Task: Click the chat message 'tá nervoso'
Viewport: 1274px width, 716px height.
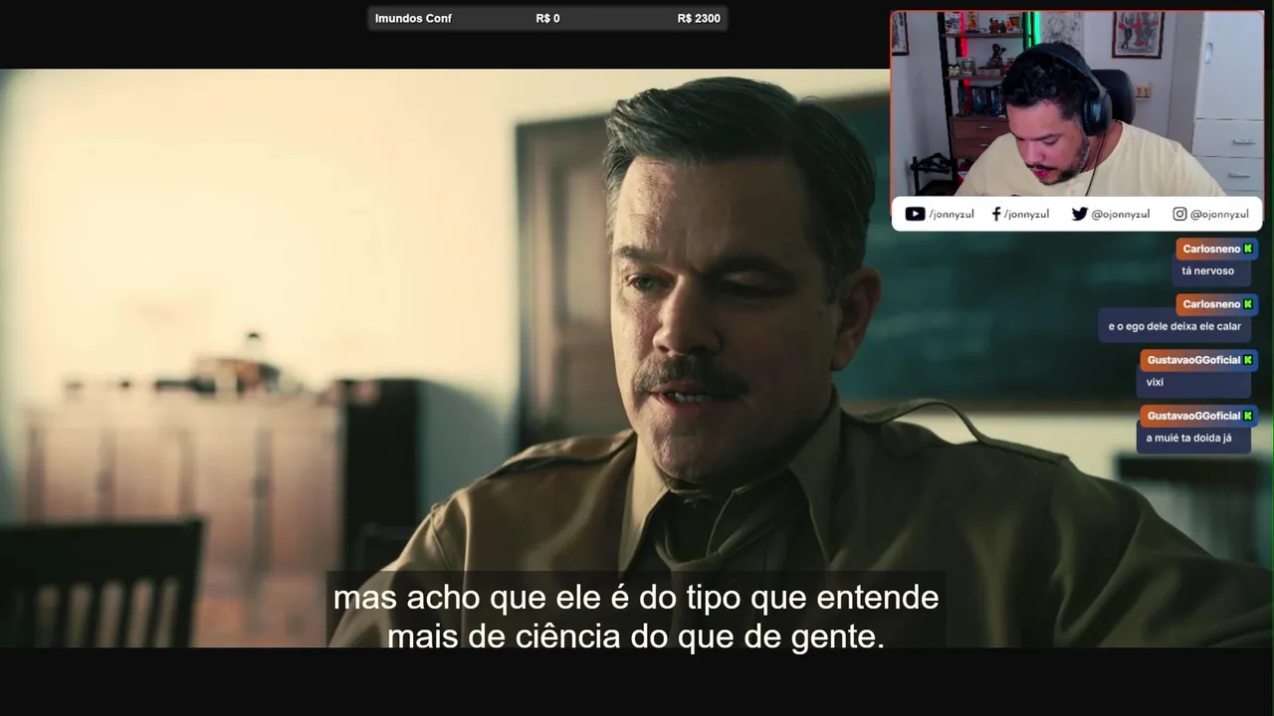Action: coord(1207,270)
